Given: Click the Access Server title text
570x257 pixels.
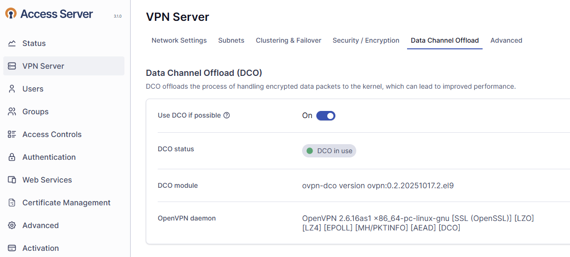Looking at the screenshot, I should (x=57, y=14).
